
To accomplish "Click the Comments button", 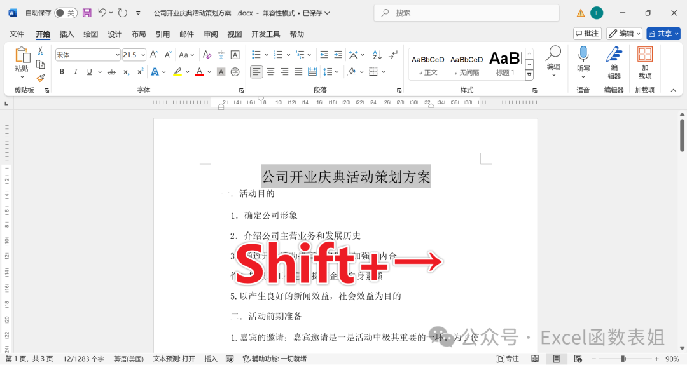I will point(587,33).
